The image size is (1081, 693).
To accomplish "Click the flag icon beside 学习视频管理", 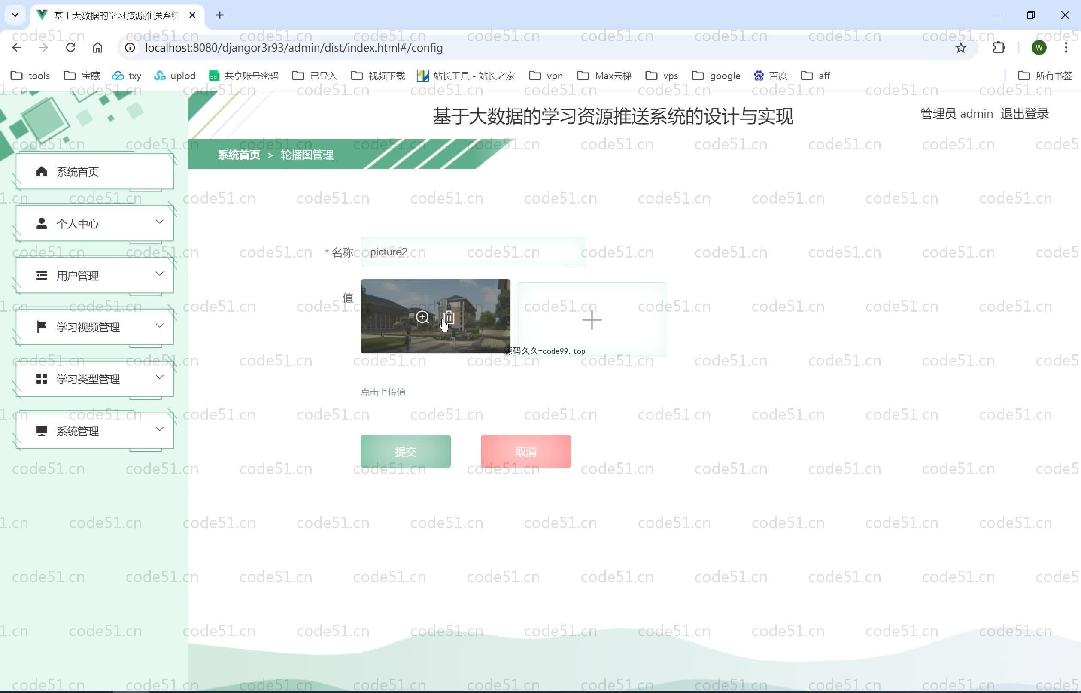I will click(x=41, y=327).
